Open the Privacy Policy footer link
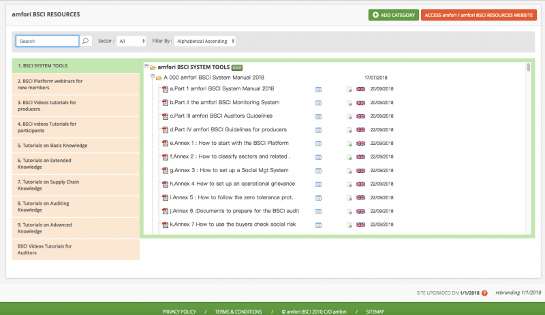Viewport: 545px width, 315px height. [x=179, y=312]
